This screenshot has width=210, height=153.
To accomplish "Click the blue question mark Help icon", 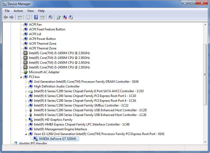I will pos(36,17).
